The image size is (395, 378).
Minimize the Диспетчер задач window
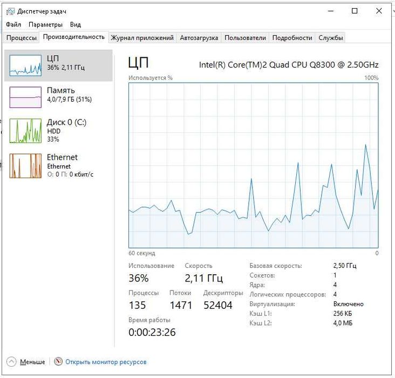(x=331, y=11)
